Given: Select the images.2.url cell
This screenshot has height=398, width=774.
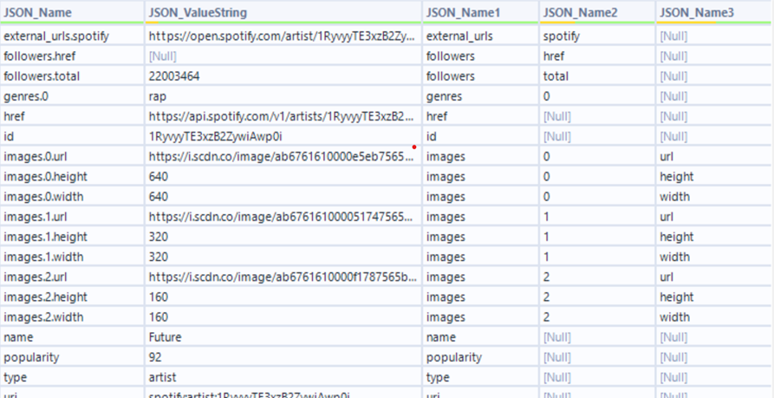Looking at the screenshot, I should tap(72, 277).
